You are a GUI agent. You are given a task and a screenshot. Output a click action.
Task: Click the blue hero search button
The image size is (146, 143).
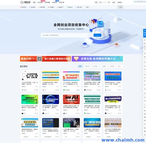[x=97, y=35]
